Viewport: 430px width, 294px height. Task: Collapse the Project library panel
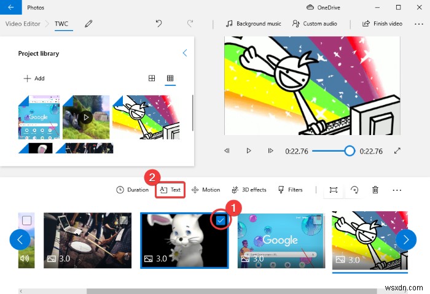pos(185,53)
